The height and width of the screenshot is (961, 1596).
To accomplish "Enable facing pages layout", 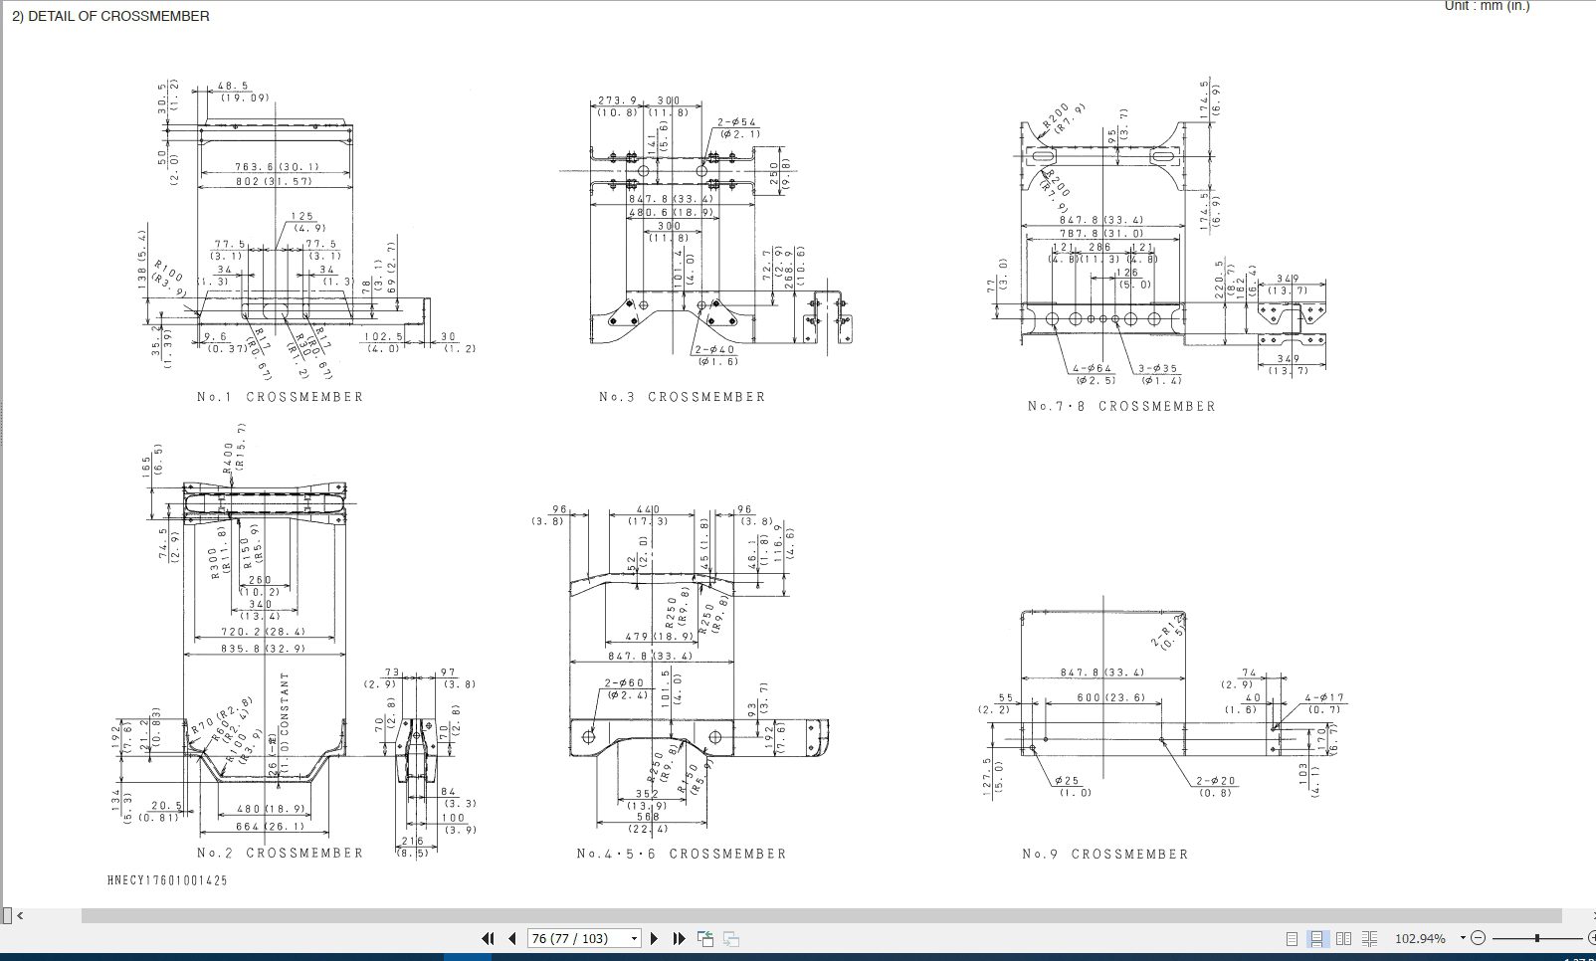I will [x=1343, y=938].
